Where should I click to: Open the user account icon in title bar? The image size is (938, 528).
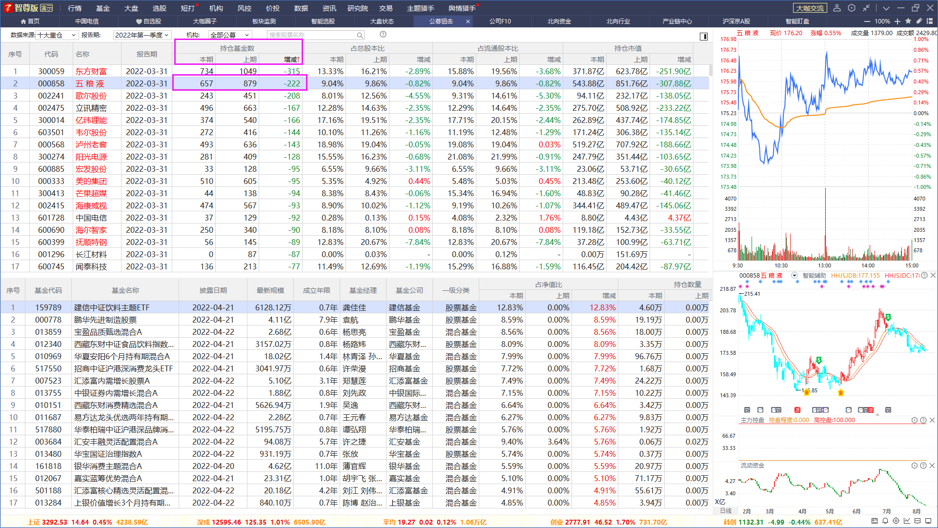(837, 8)
